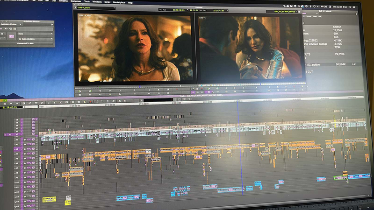The image size is (374, 210).
Task: Click the green icon below the record monitor
Action: coord(209,89)
